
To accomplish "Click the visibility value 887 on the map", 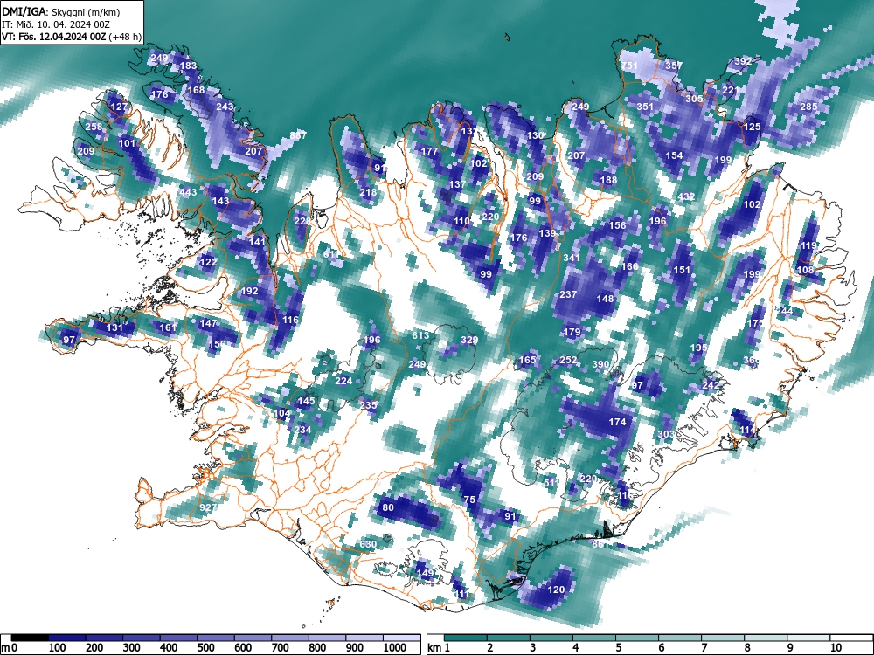I will (298, 135).
